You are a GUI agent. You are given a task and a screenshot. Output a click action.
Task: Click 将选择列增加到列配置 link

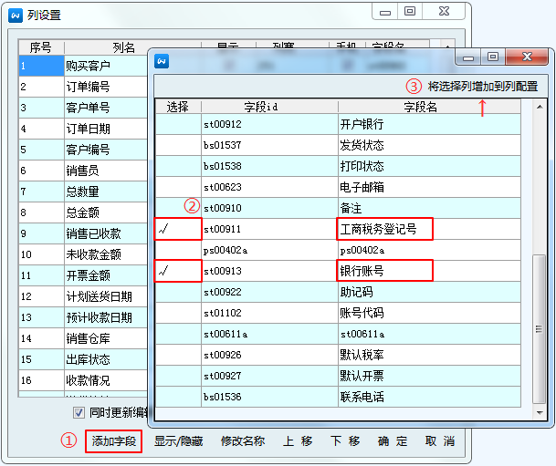(x=482, y=87)
